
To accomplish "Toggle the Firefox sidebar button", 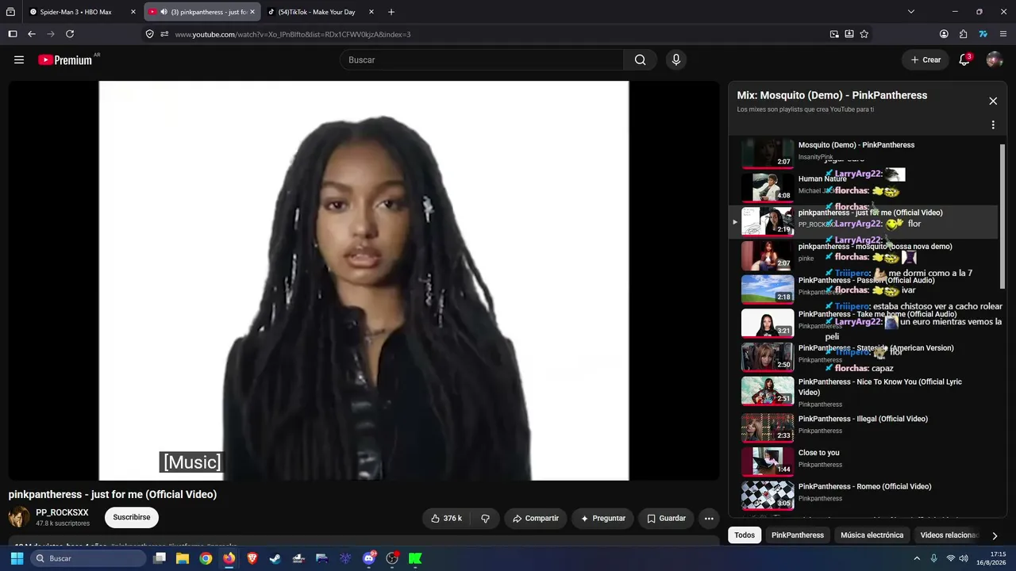I will coord(13,34).
